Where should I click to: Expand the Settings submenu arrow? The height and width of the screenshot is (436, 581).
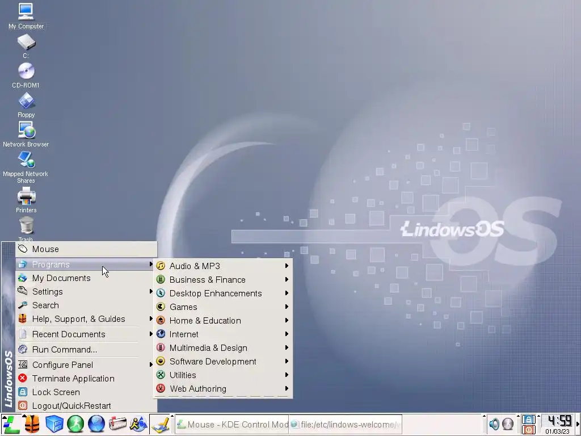click(151, 291)
